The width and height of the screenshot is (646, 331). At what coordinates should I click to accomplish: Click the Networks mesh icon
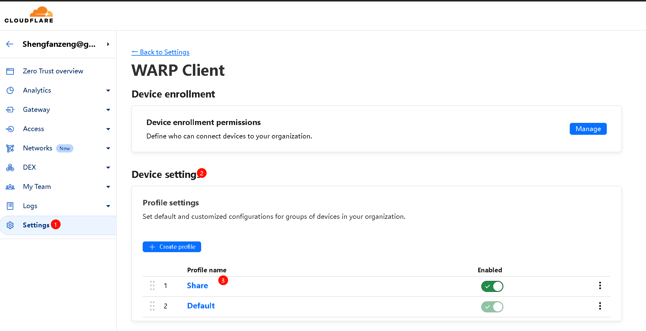pyautogui.click(x=10, y=148)
